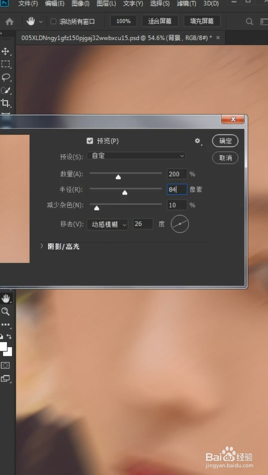This screenshot has height=475, width=268.
Task: Click the Photoshop Ps logo icon
Action: click(5, 3)
